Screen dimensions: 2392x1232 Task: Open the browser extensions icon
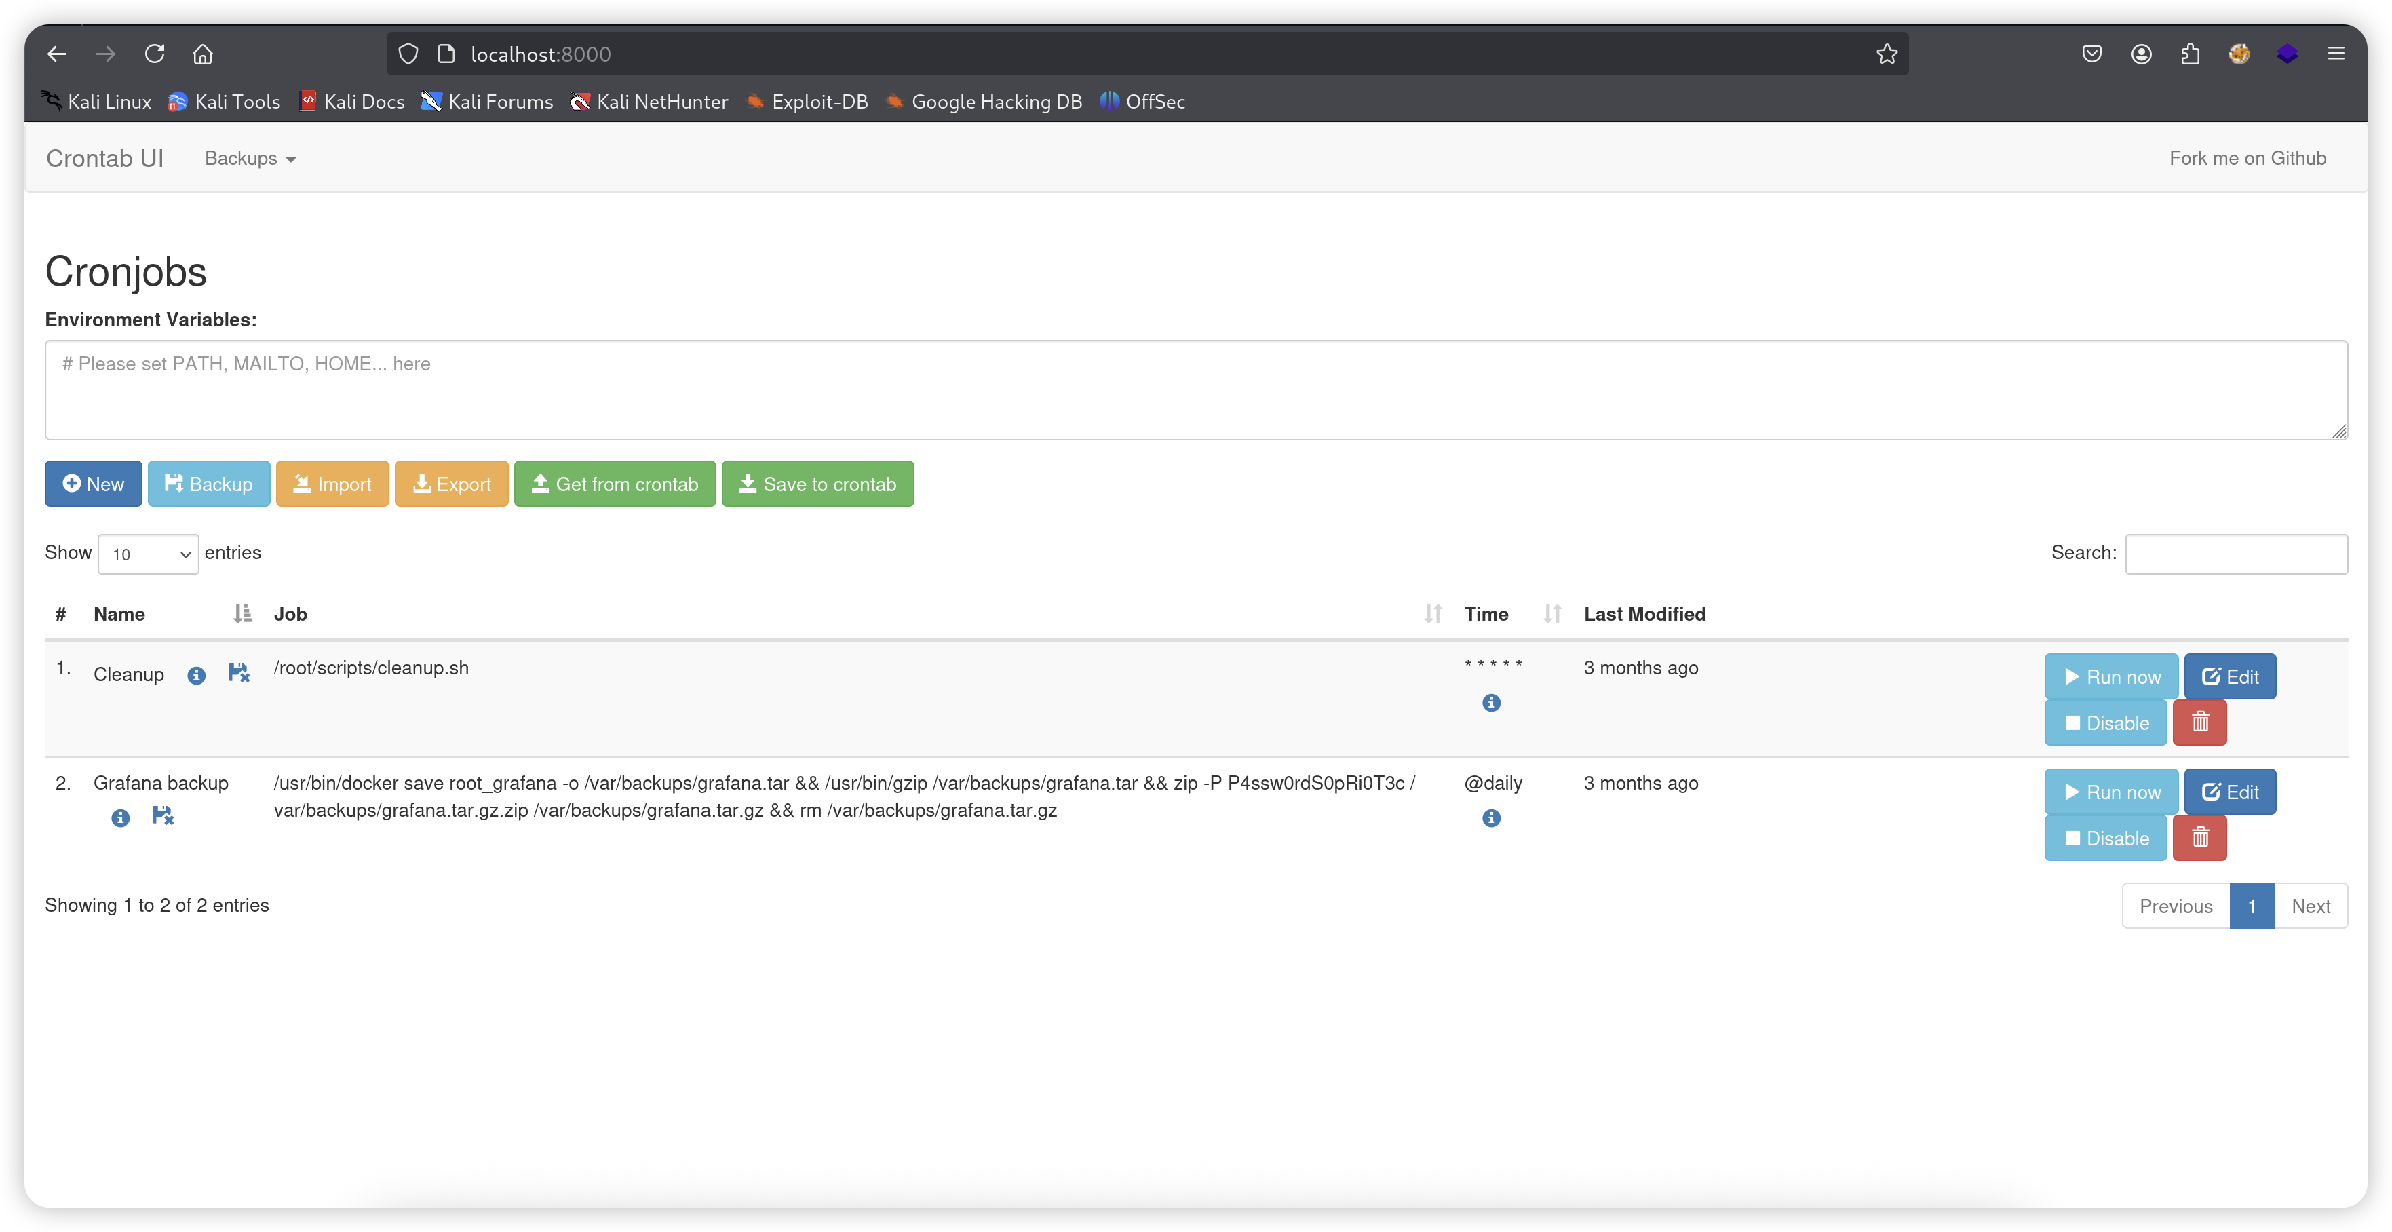tap(2190, 54)
